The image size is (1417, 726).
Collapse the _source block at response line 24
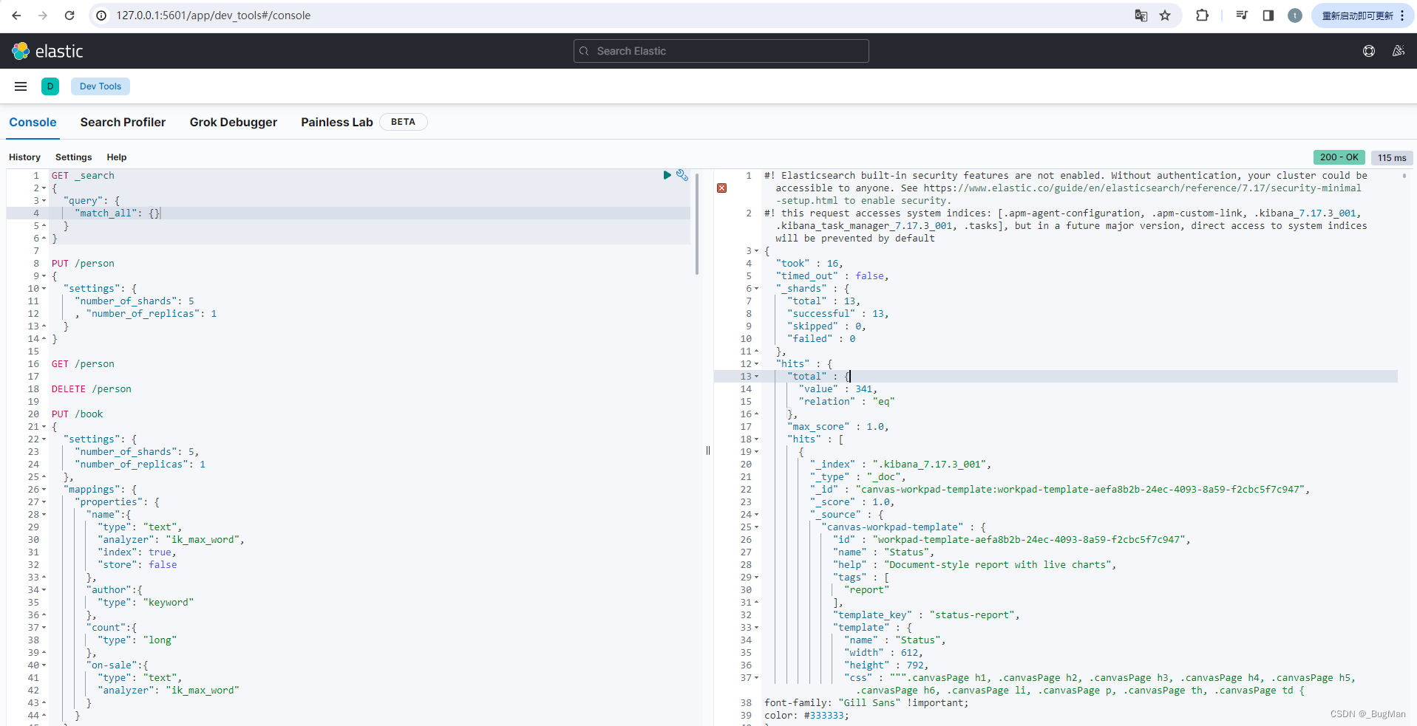pyautogui.click(x=756, y=515)
